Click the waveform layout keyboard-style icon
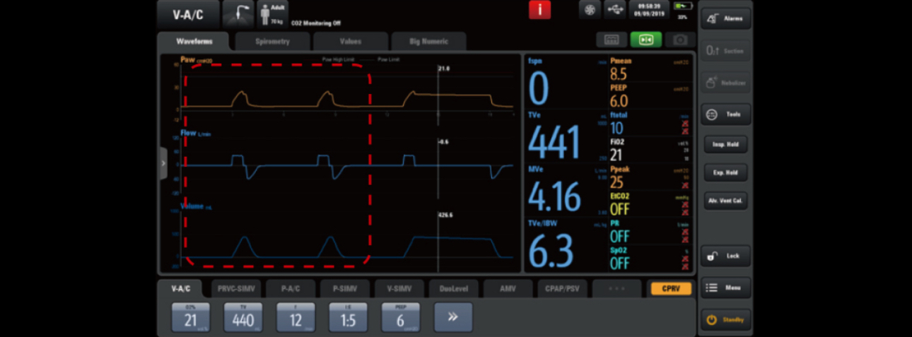This screenshot has width=912, height=337. tap(612, 40)
